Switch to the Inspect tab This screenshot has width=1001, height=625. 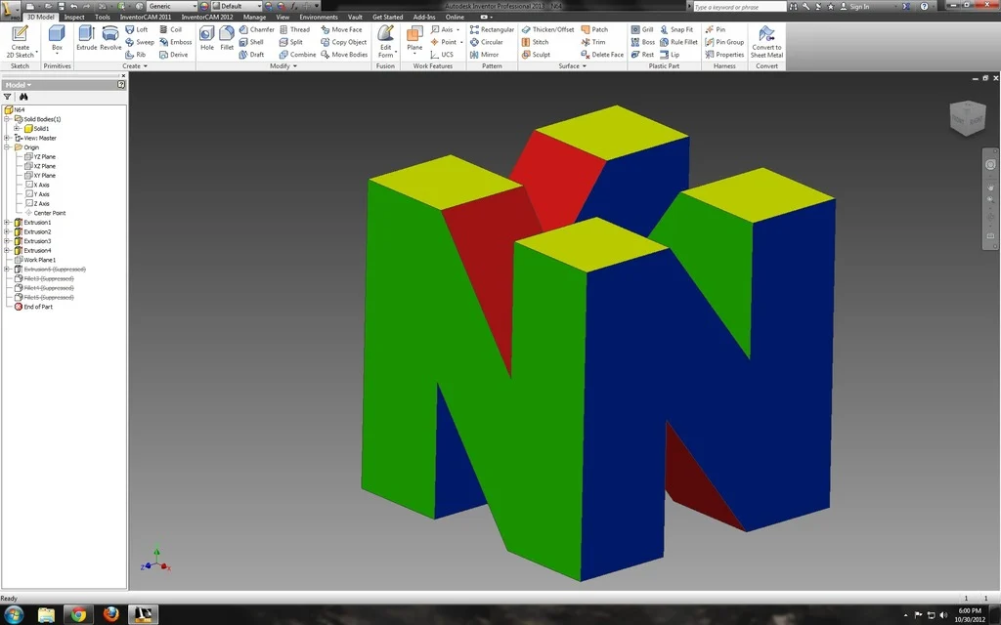[x=74, y=18]
